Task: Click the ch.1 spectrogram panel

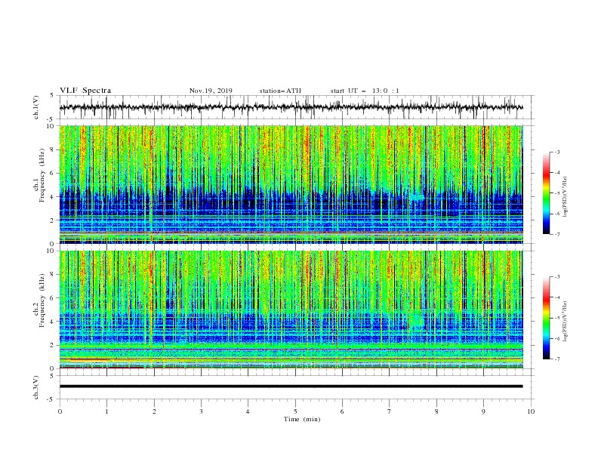Action: click(x=291, y=184)
